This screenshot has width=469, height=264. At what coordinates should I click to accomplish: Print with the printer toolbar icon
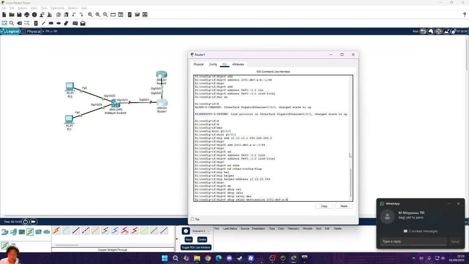coord(27,15)
